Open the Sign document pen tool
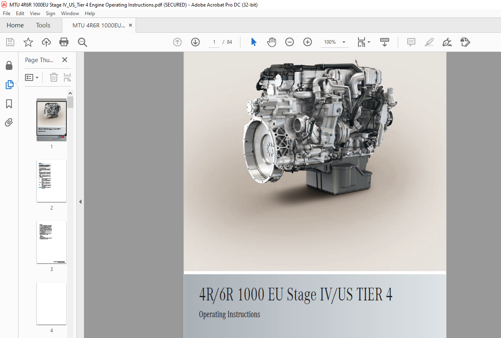501x338 pixels. click(x=447, y=42)
